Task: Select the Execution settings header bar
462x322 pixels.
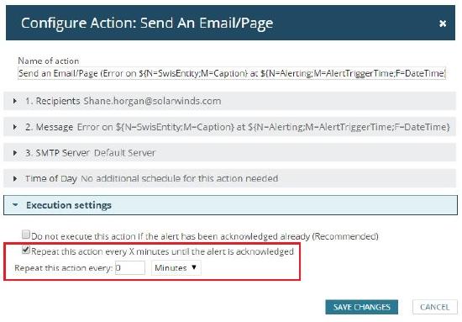Action: [x=230, y=205]
